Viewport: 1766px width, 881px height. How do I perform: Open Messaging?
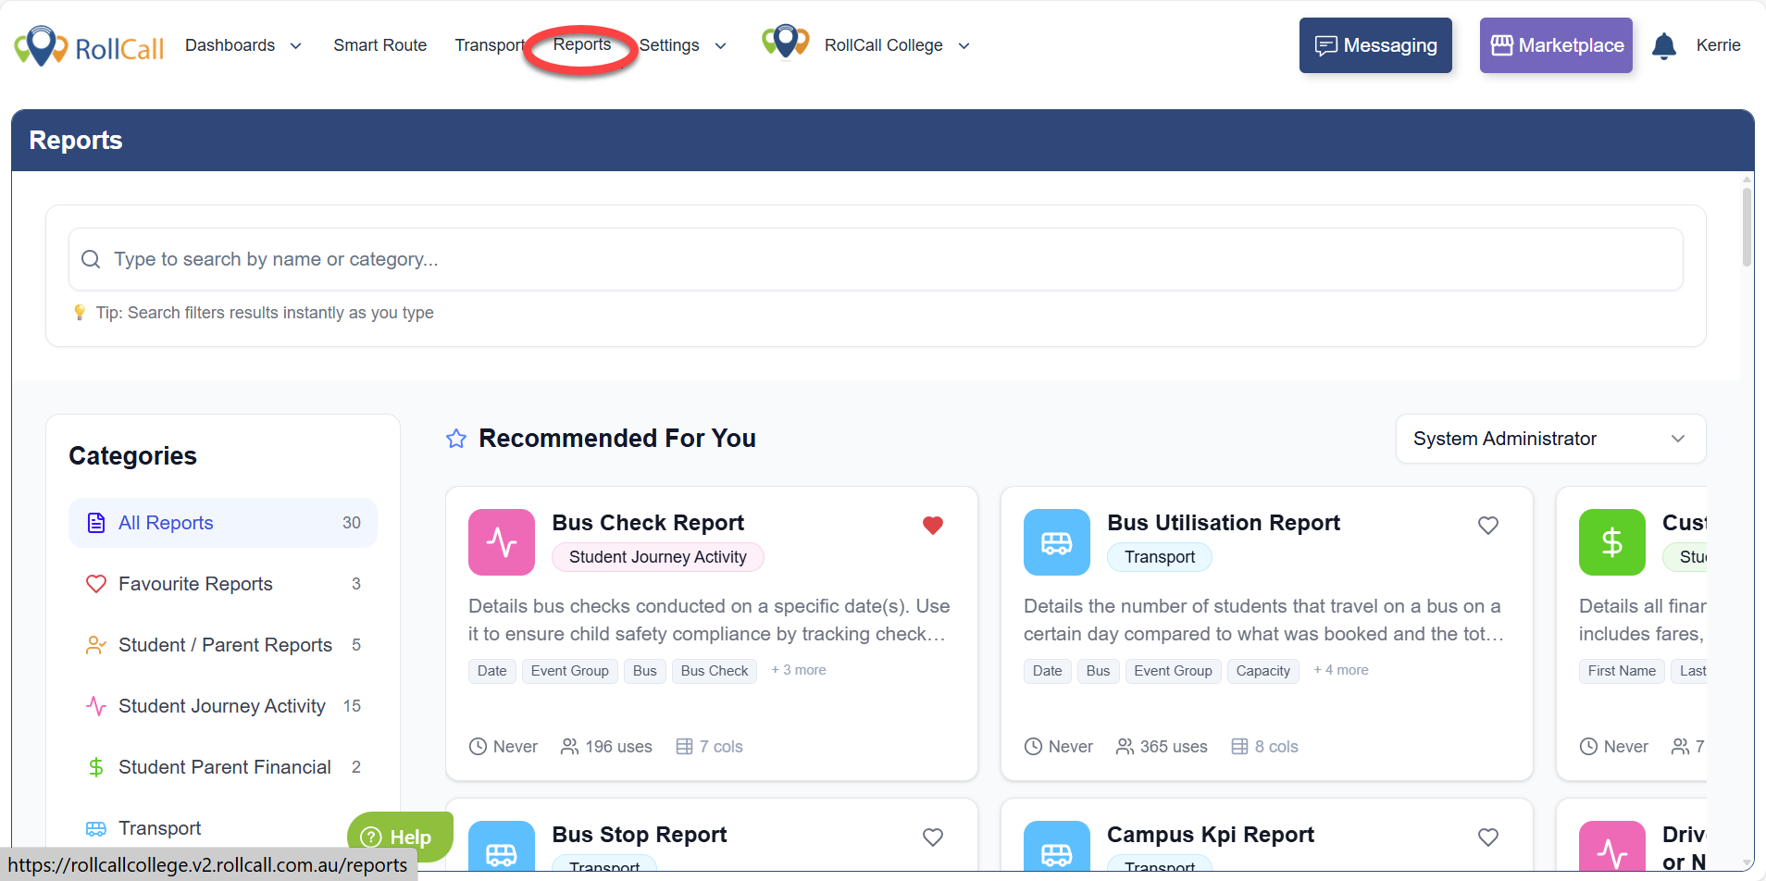point(1375,45)
